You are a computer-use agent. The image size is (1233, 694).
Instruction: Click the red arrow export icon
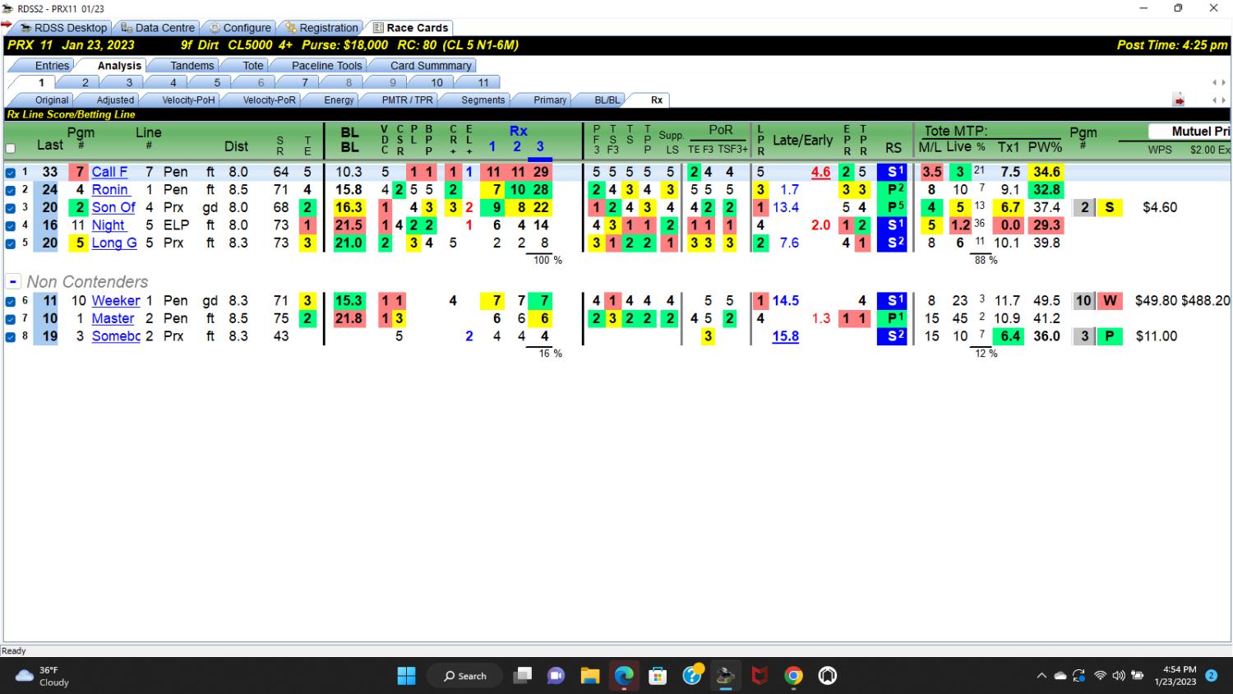click(x=1178, y=100)
